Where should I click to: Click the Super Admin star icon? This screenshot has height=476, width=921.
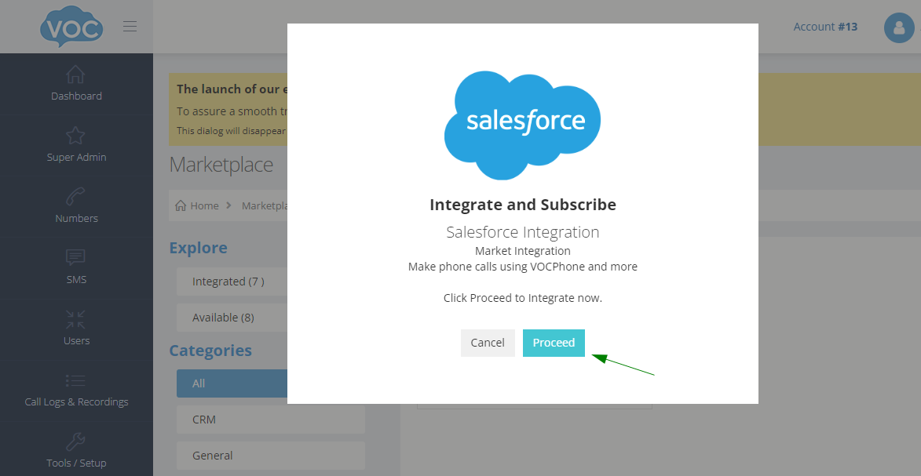click(76, 136)
